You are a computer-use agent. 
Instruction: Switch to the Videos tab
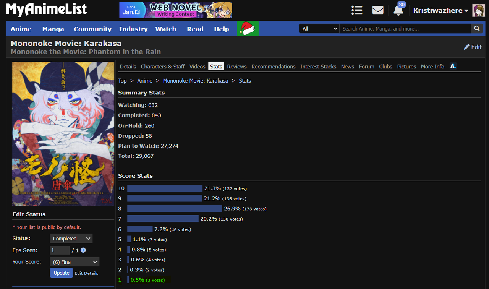pyautogui.click(x=198, y=67)
